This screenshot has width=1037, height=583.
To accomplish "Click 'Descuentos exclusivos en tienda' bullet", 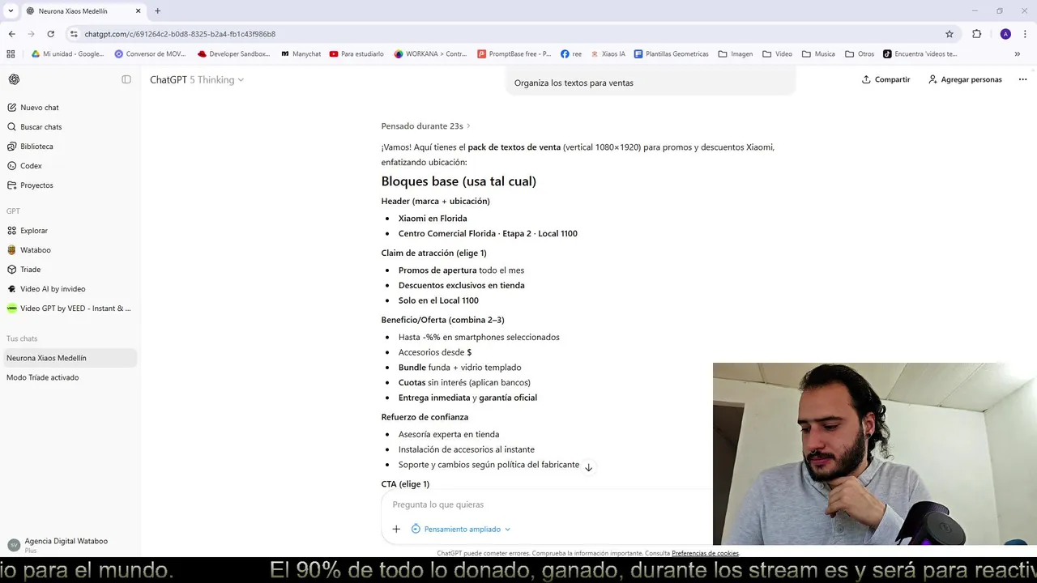I will click(x=461, y=285).
